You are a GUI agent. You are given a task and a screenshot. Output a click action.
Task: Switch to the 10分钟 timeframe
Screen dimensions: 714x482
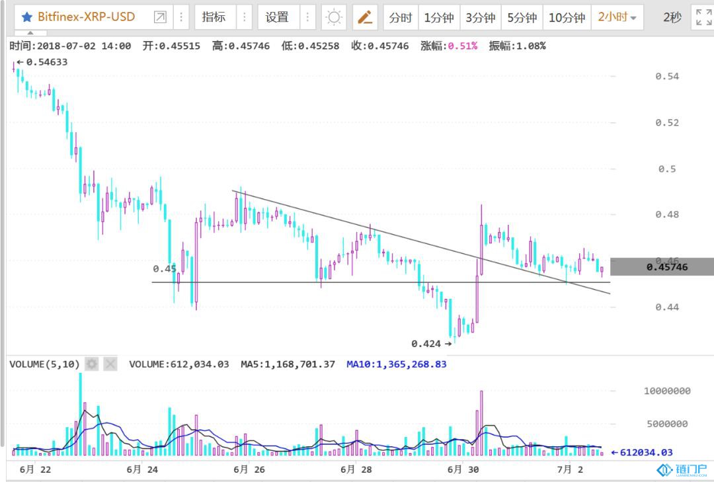(567, 17)
